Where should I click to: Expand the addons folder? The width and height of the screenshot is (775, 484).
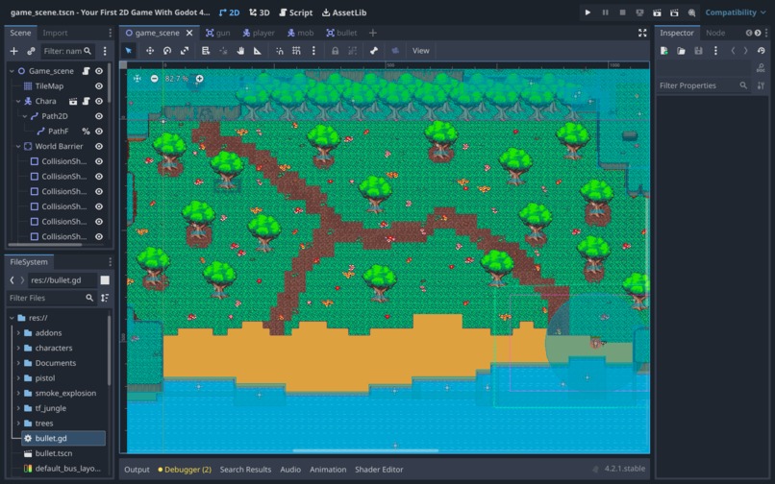coord(18,333)
